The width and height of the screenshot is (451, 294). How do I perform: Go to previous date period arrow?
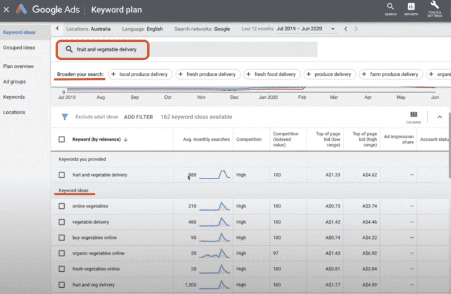[346, 29]
